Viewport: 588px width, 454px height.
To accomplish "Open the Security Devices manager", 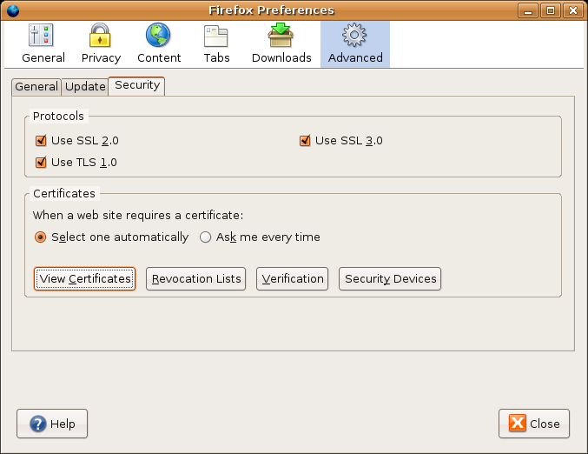I will point(390,279).
